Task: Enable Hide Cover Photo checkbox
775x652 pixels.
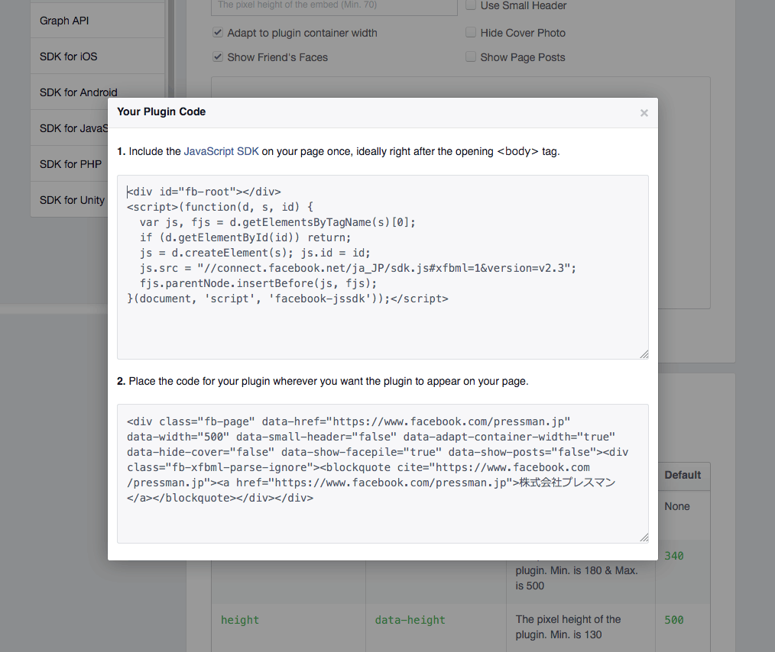Action: click(x=471, y=33)
